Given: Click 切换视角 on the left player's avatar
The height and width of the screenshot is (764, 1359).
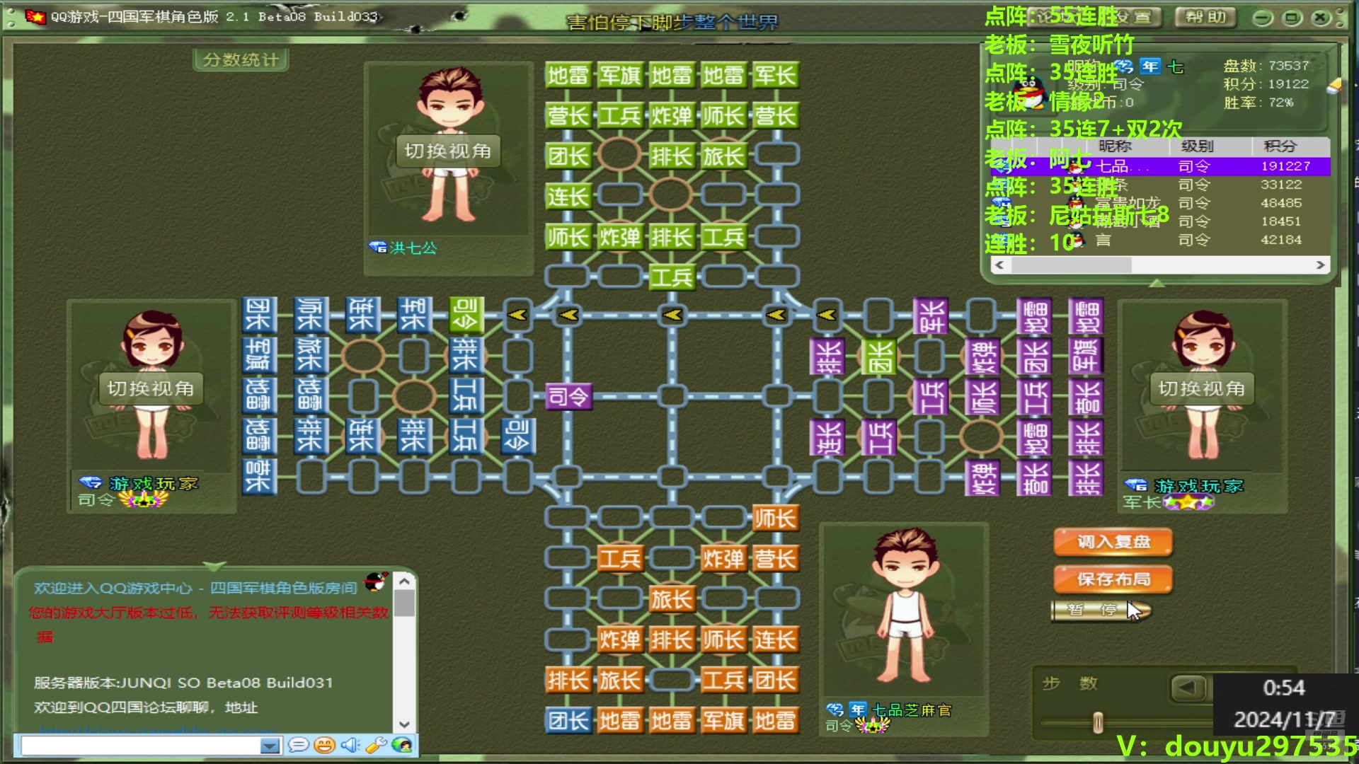Looking at the screenshot, I should (x=151, y=388).
